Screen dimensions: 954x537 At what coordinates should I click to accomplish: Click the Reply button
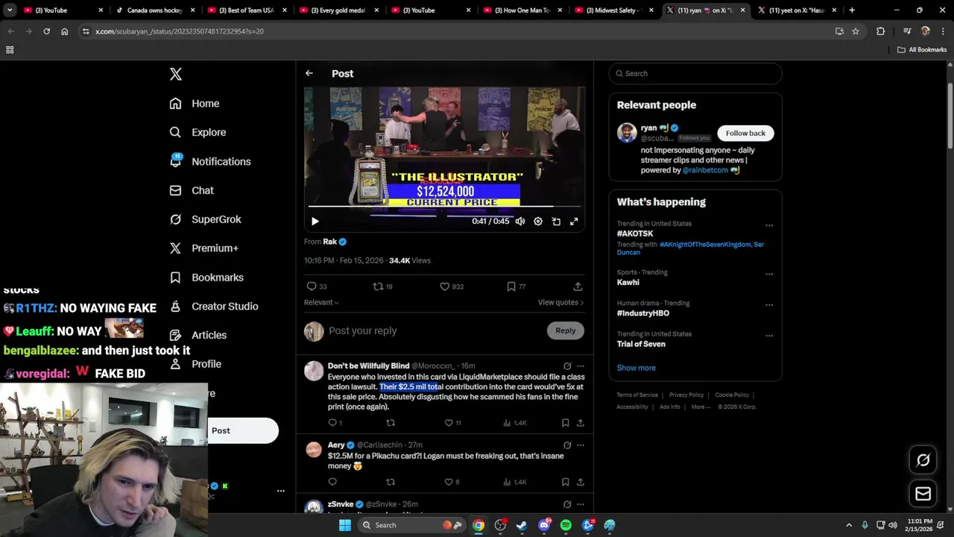pyautogui.click(x=566, y=330)
